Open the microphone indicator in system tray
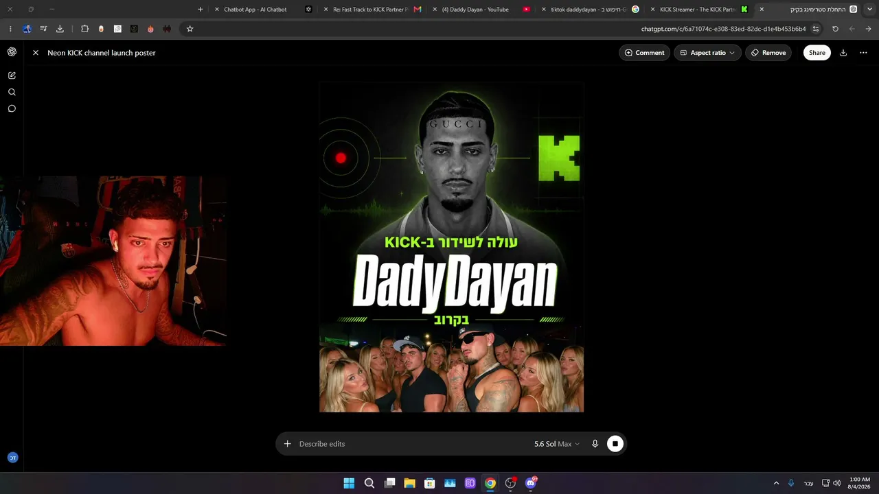The height and width of the screenshot is (494, 879). pos(791,483)
